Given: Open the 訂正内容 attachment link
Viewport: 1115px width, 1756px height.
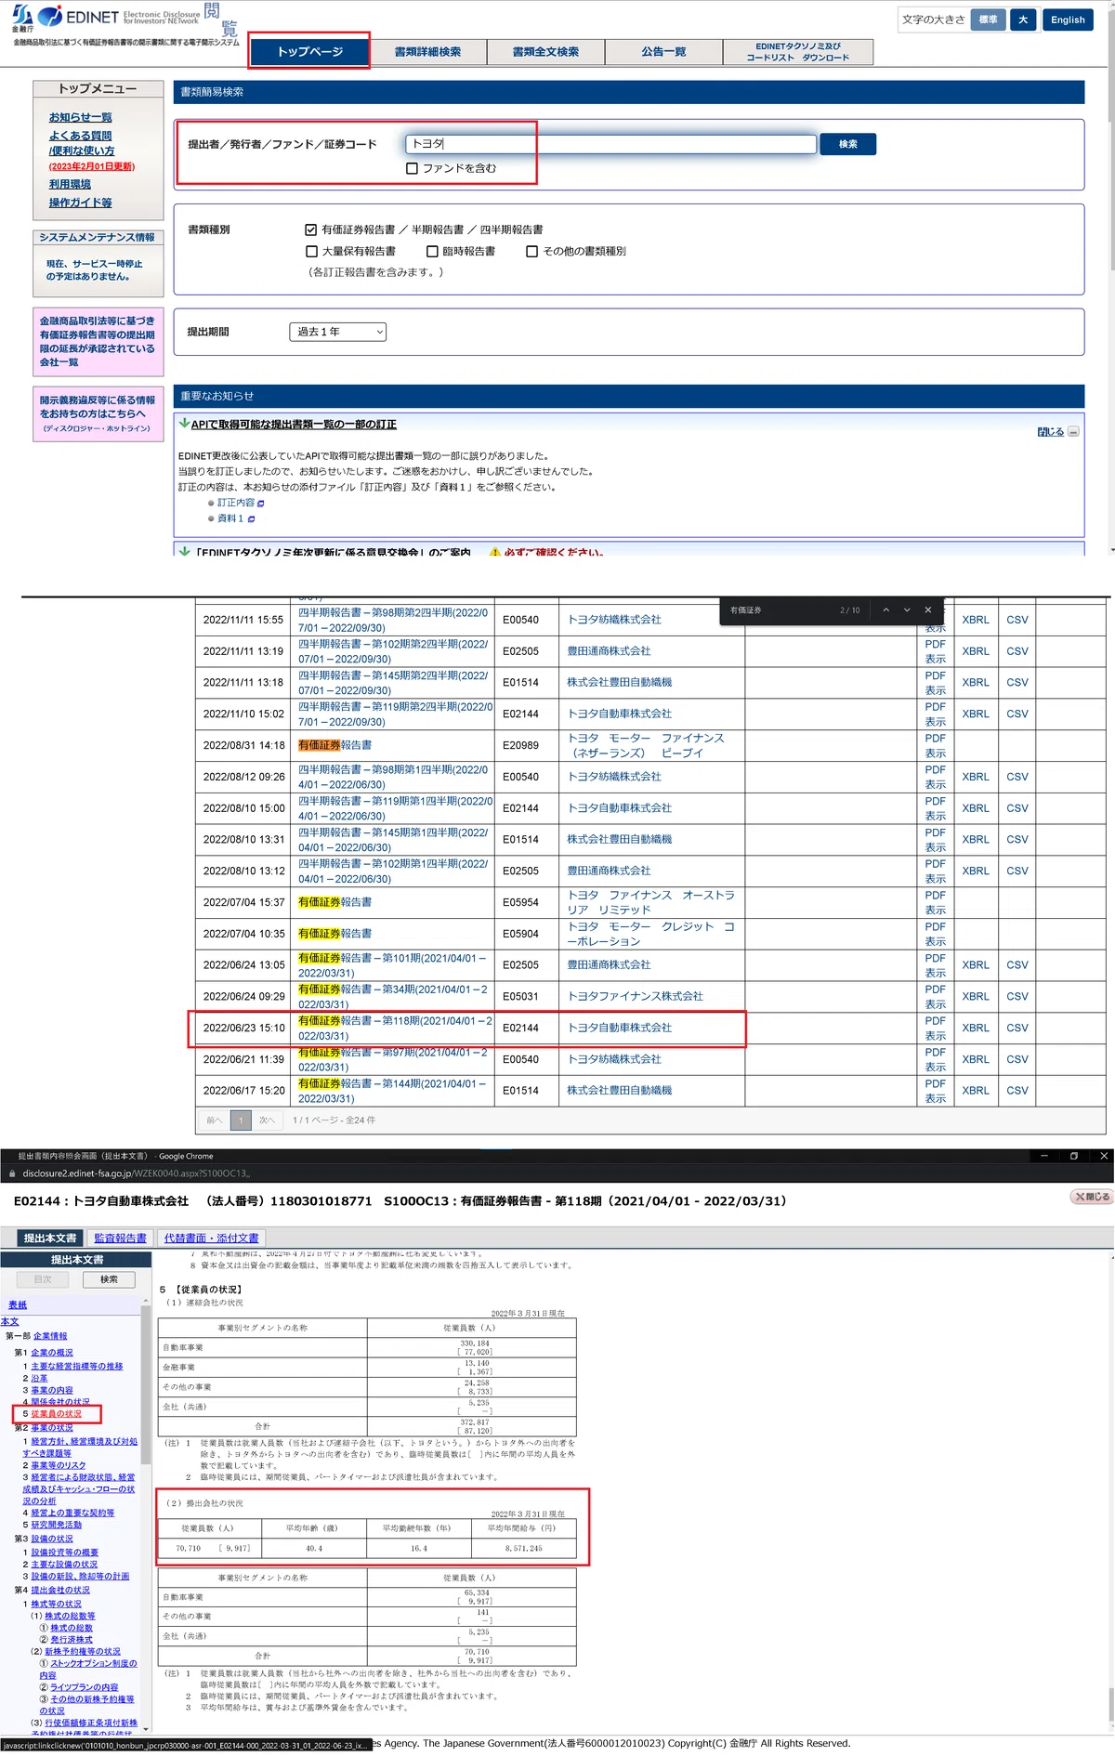Looking at the screenshot, I should click(x=236, y=503).
